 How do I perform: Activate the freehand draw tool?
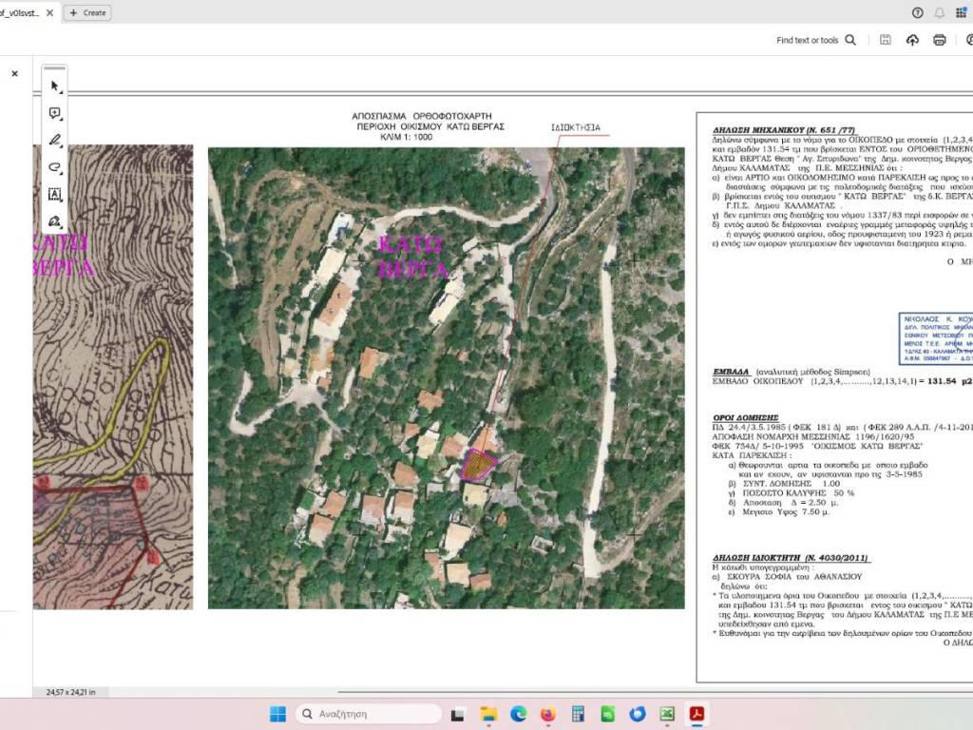pos(55,166)
